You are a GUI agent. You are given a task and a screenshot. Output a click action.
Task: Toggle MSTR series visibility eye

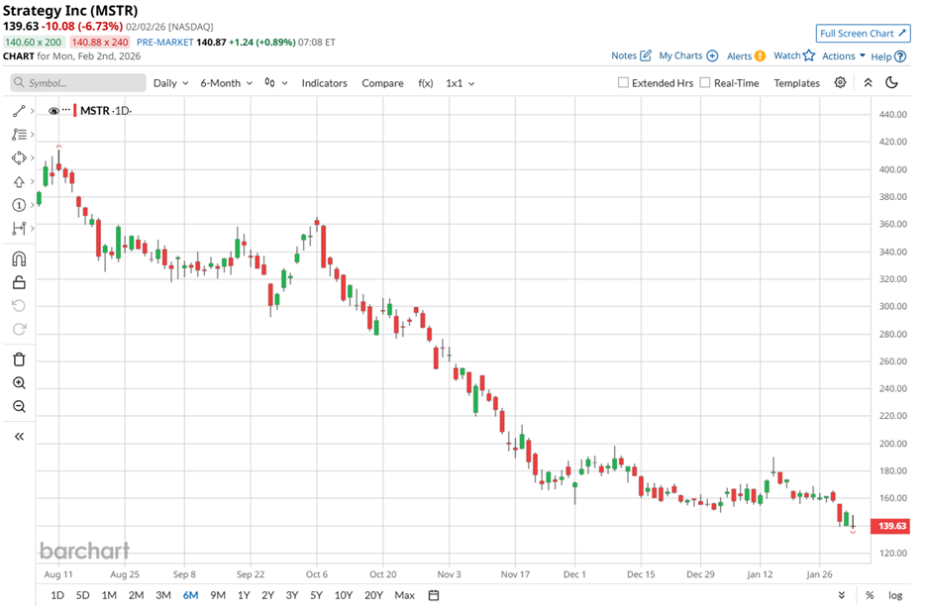[x=53, y=111]
